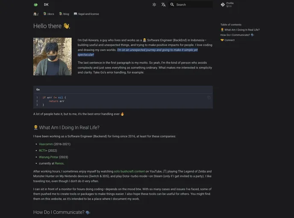
Task: Click the profile photo thumbnail
Action: (53, 57)
